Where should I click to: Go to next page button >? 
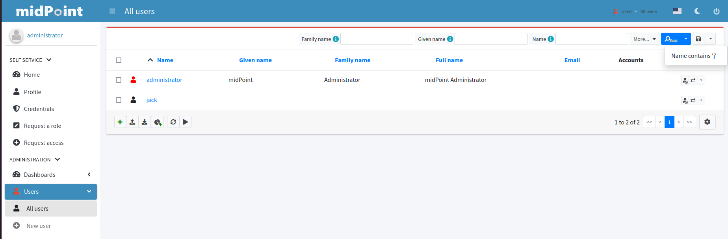click(x=679, y=122)
